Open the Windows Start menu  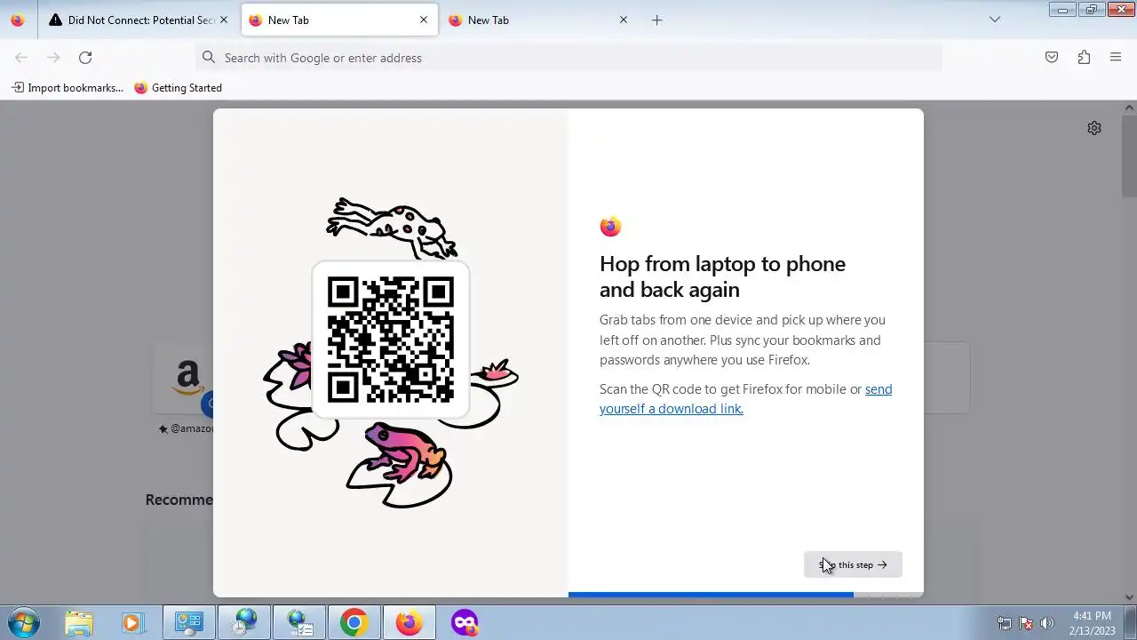click(23, 622)
